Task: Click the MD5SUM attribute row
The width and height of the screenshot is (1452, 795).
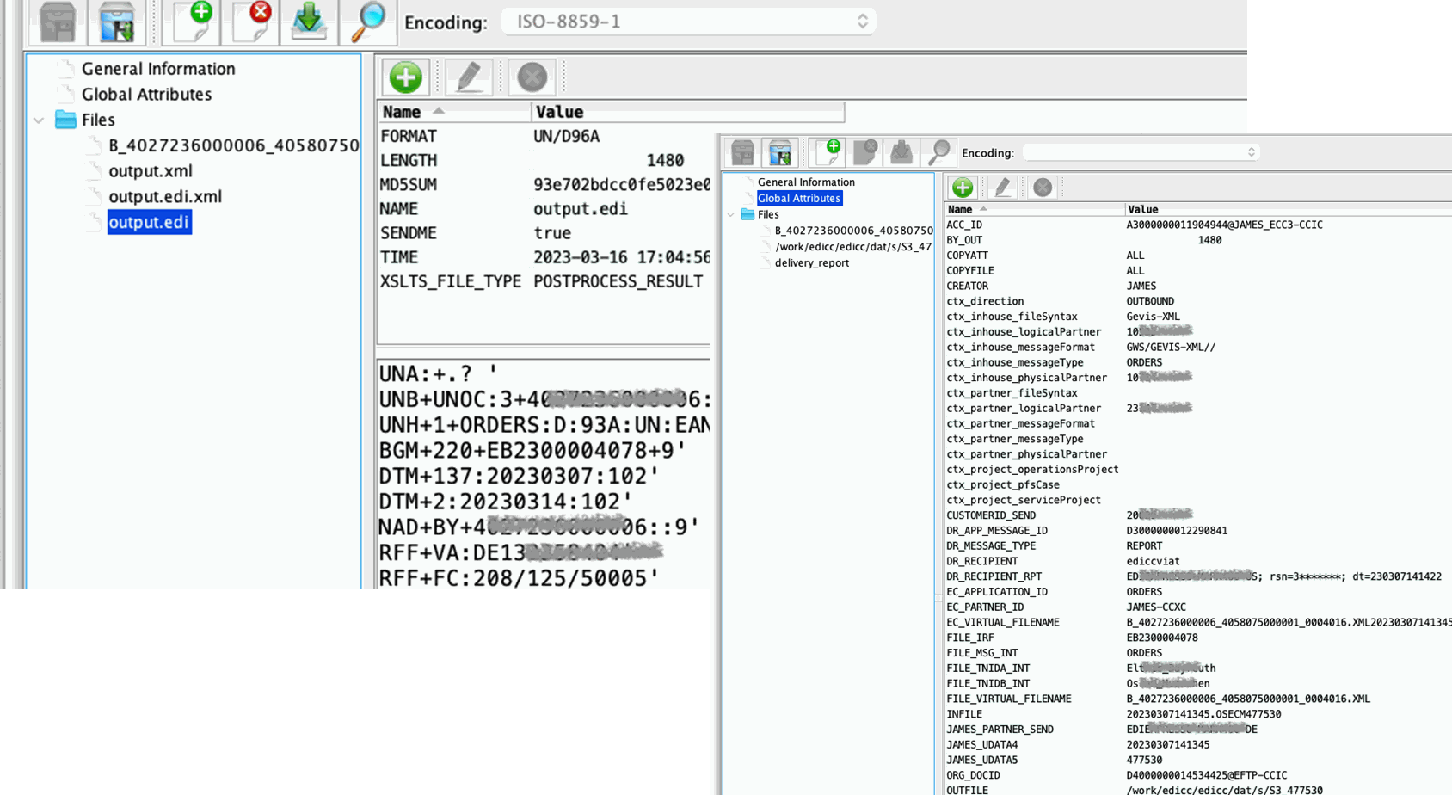Action: coord(544,184)
